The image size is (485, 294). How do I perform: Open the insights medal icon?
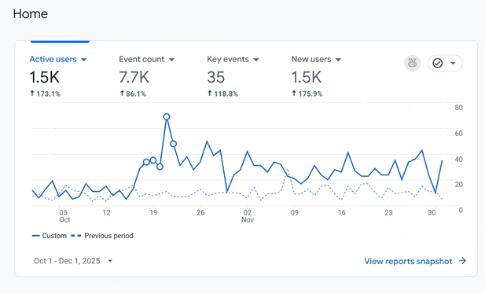pyautogui.click(x=412, y=63)
